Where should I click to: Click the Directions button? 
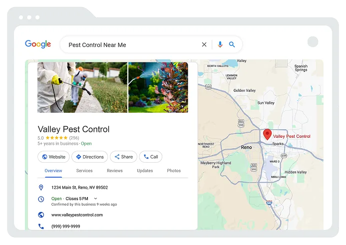pos(90,157)
